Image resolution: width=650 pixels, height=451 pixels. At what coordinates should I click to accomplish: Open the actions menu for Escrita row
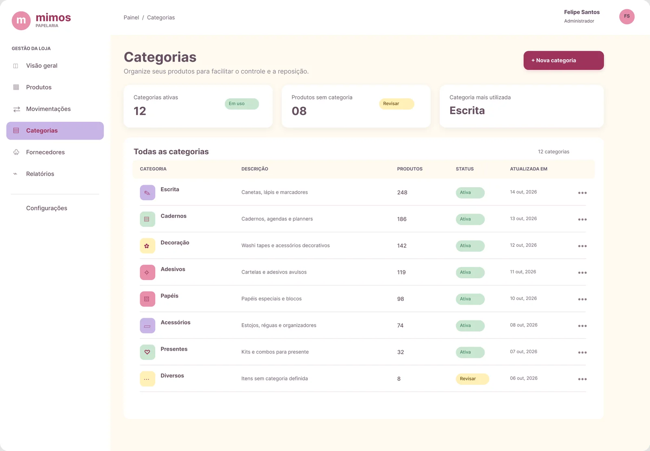click(582, 193)
